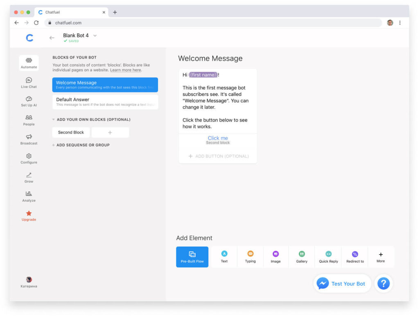This screenshot has width=419, height=316.
Task: Add a Text element
Action: pyautogui.click(x=224, y=257)
